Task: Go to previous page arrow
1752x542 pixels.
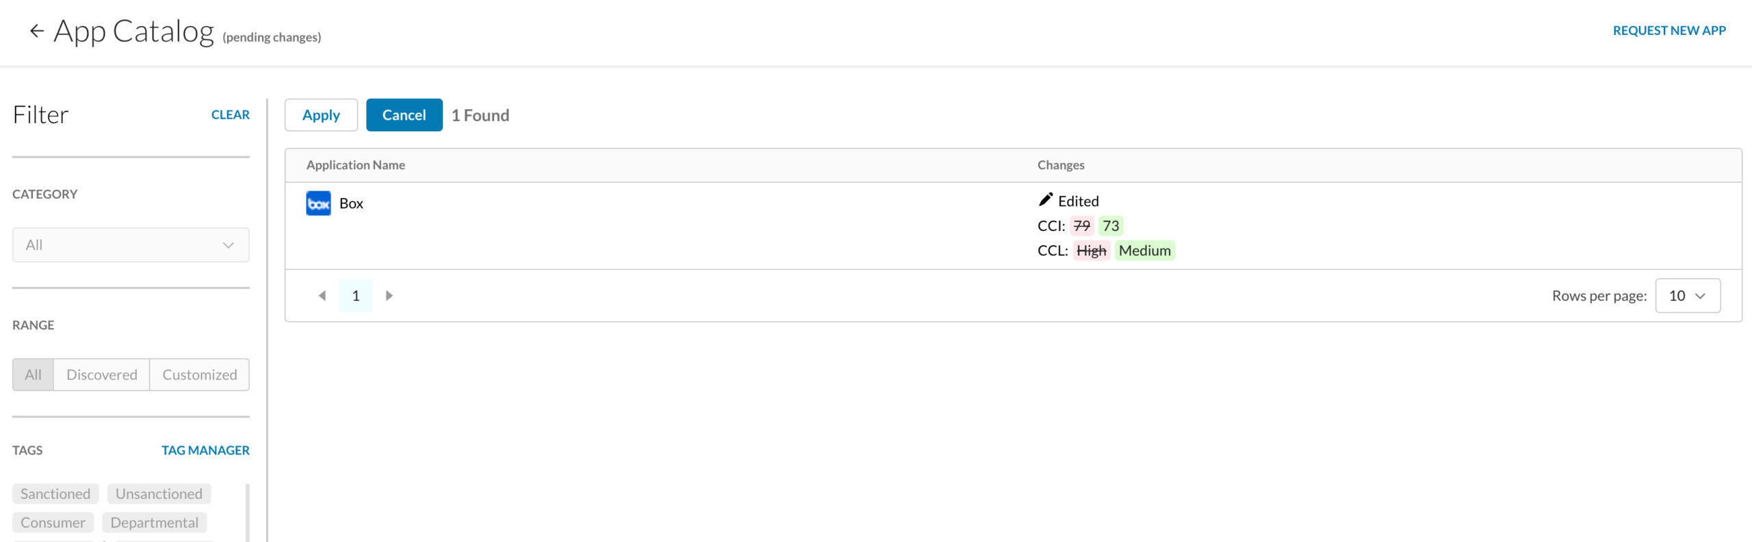Action: point(322,296)
